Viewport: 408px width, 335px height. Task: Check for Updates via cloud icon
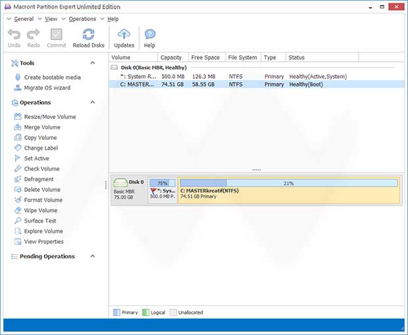124,34
